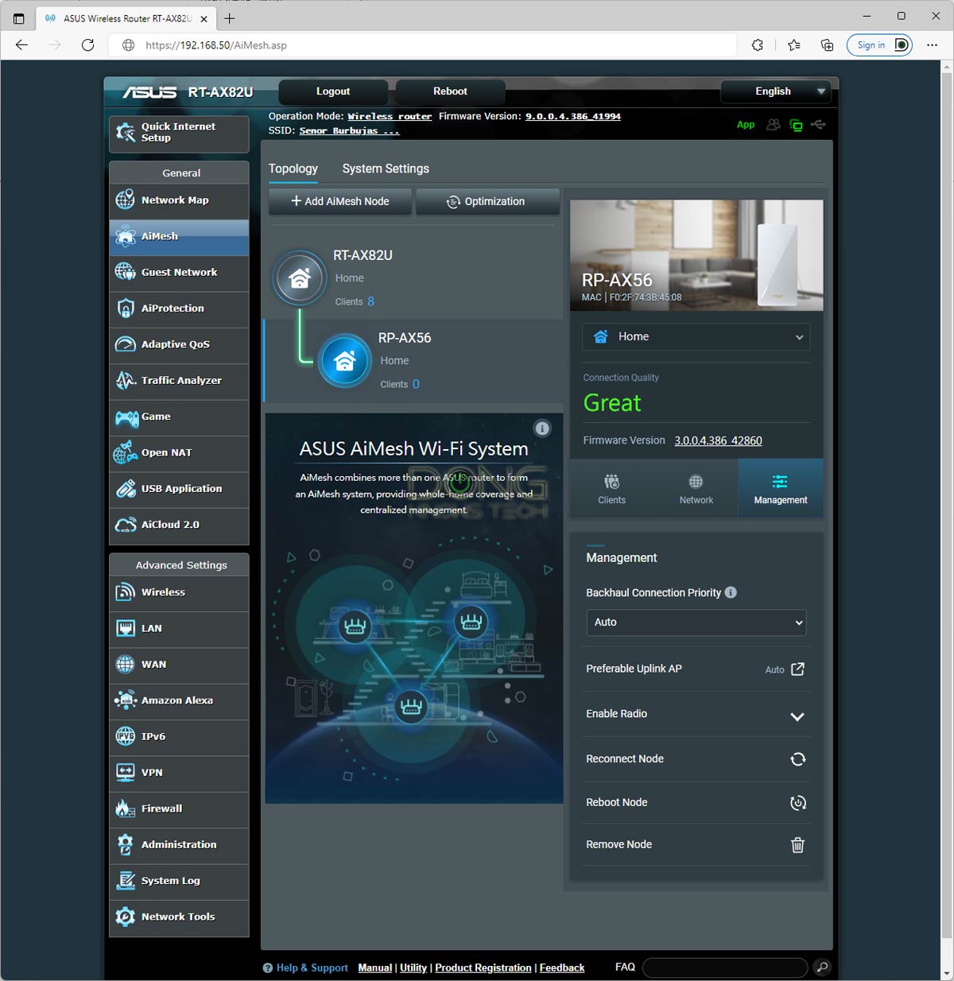Image resolution: width=954 pixels, height=981 pixels.
Task: Open the Game section
Action: tap(179, 417)
